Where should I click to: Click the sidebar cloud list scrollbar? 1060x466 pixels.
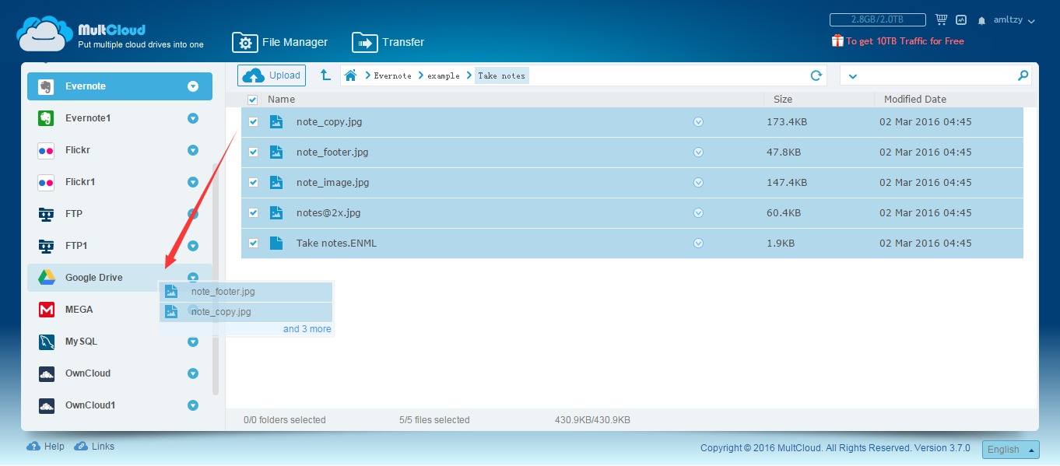pyautogui.click(x=216, y=279)
